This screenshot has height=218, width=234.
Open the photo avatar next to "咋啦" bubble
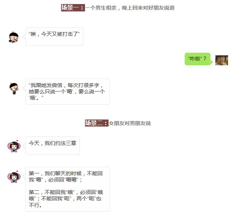(221, 60)
